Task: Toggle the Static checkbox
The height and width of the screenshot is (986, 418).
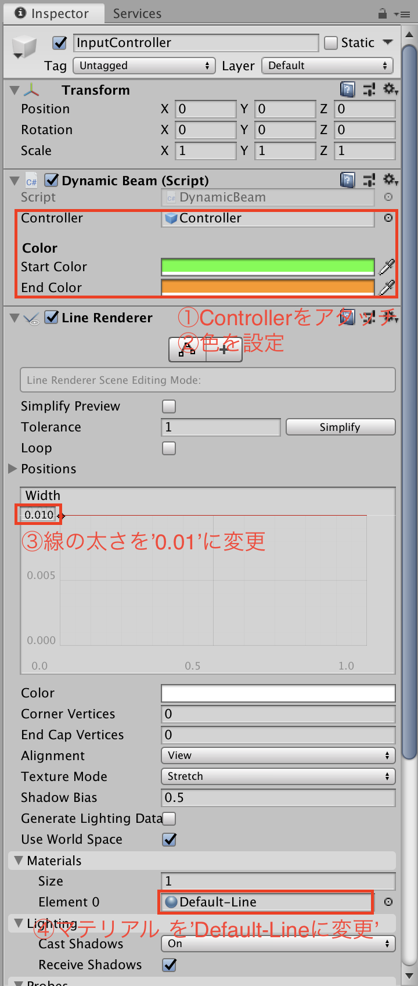Action: coord(331,42)
